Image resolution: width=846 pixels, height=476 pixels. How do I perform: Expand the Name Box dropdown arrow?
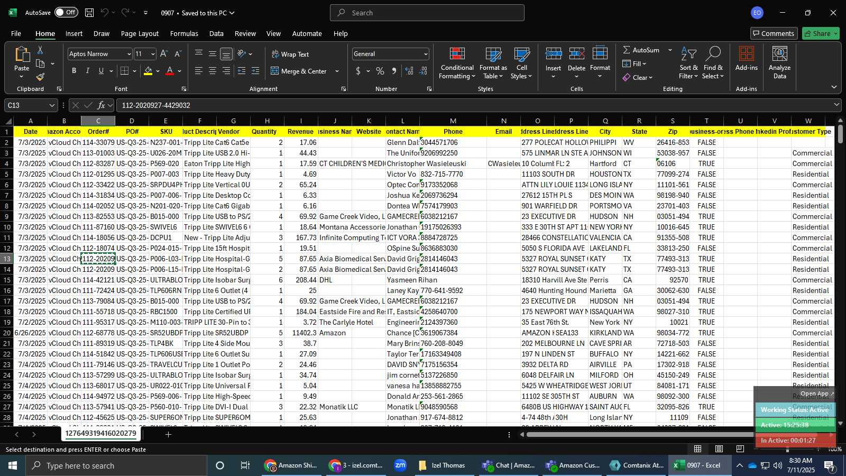[x=51, y=105]
